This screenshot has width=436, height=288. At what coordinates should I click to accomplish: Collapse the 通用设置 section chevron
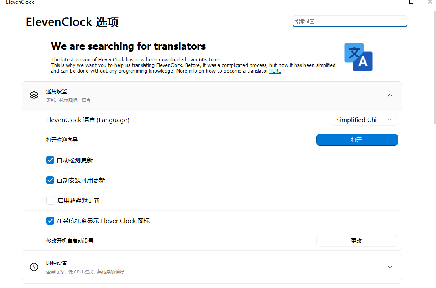coord(390,95)
